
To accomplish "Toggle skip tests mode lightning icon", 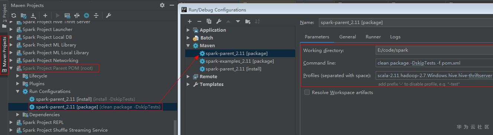I will pyautogui.click(x=86, y=15).
